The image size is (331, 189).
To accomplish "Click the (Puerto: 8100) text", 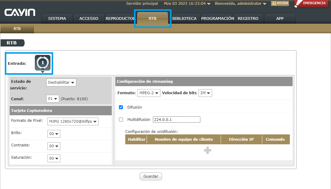I will 74,99.
